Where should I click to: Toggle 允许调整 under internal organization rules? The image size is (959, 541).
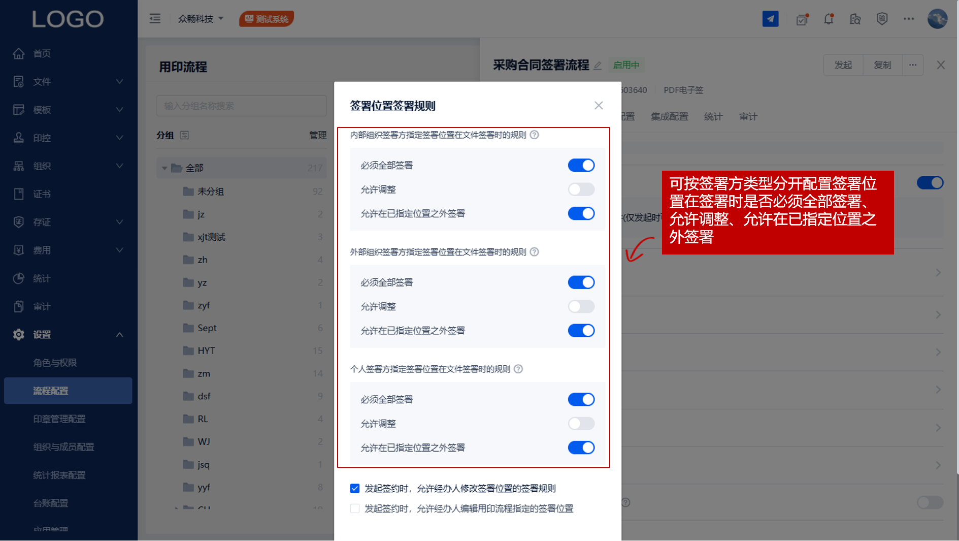click(x=581, y=189)
